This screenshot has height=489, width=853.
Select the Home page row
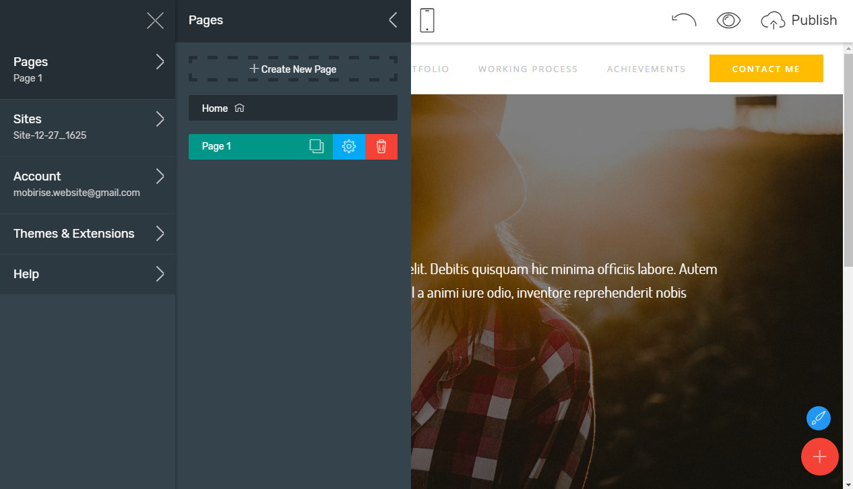point(293,108)
